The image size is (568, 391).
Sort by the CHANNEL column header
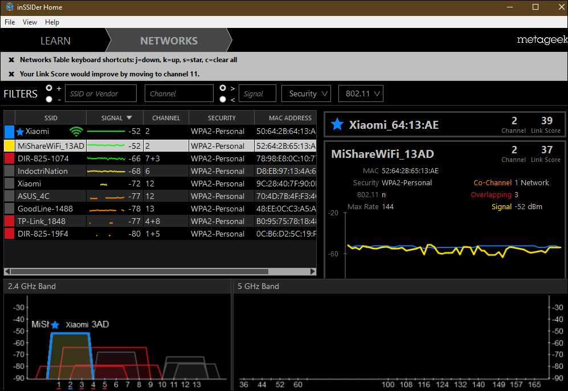pos(166,118)
